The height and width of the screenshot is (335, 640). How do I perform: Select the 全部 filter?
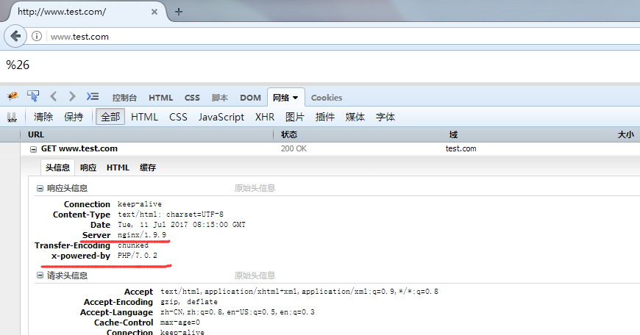click(110, 117)
